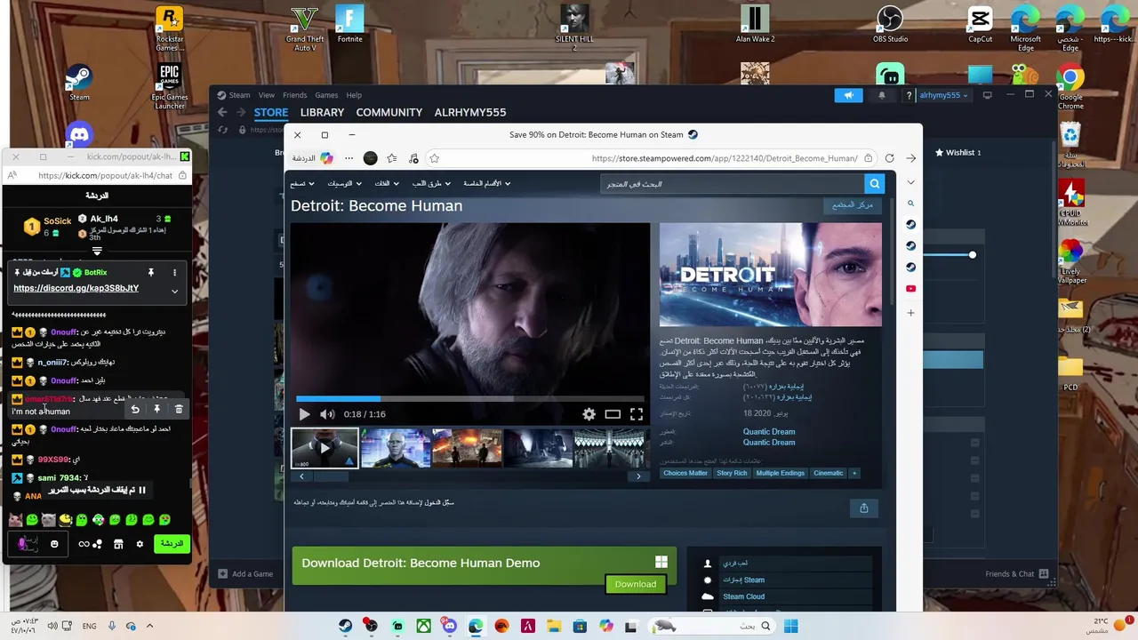Open trailer video settings gear
1138x640 pixels.
589,414
